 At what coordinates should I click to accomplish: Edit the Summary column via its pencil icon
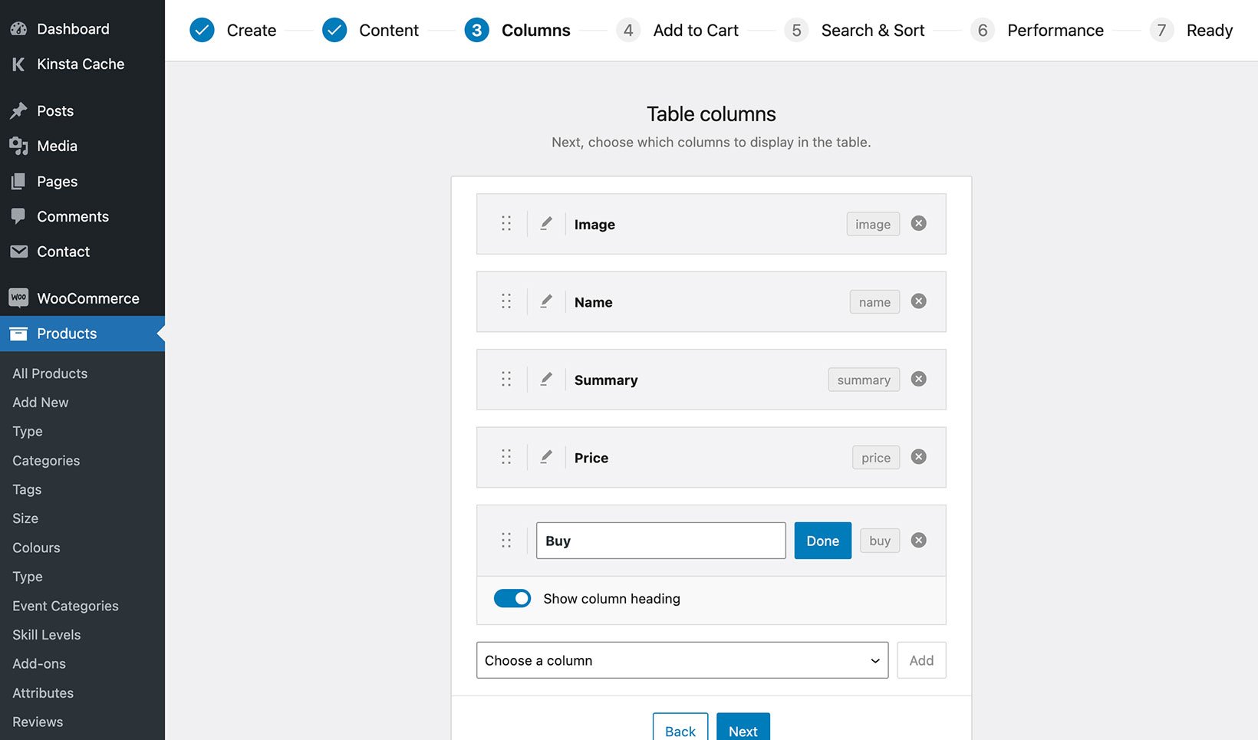click(x=546, y=379)
